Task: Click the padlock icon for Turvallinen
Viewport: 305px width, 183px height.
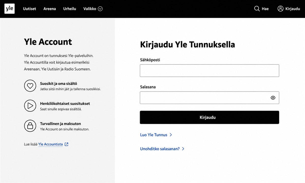Action: click(30, 126)
